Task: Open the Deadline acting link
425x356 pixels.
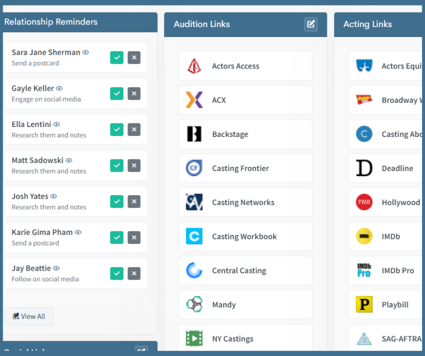Action: pos(397,168)
